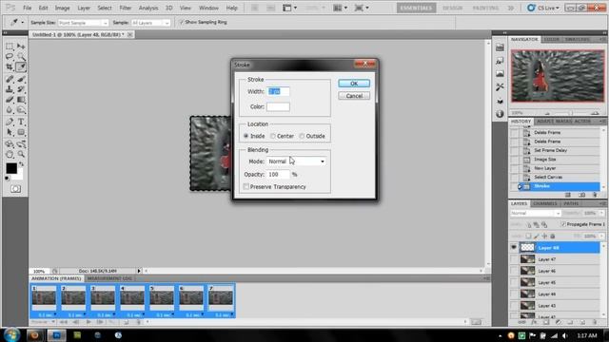This screenshot has width=609, height=342.
Task: Confirm stroke with OK button
Action: [x=354, y=84]
